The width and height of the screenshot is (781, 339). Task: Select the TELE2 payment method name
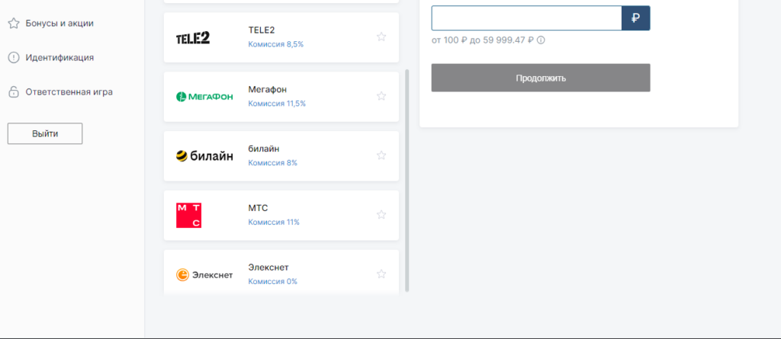pyautogui.click(x=262, y=30)
